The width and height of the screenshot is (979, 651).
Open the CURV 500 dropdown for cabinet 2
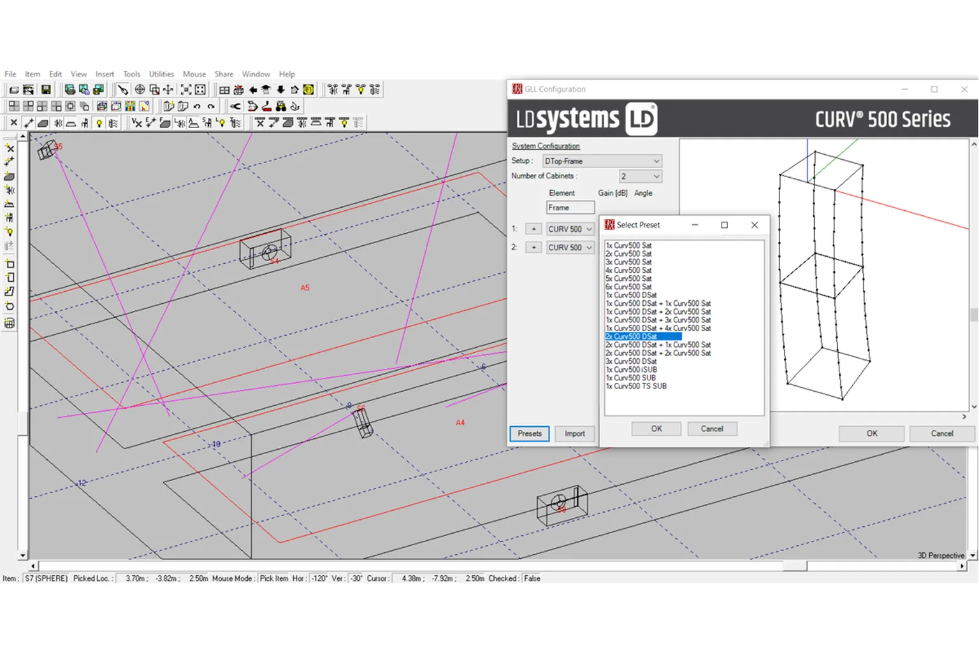570,248
